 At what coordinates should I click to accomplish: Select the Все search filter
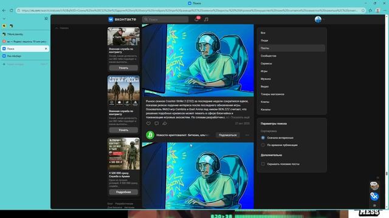point(292,33)
